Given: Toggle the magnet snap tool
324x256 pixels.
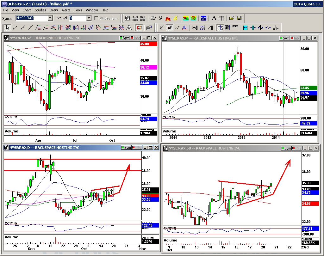Looking at the screenshot, I should click(139, 27).
